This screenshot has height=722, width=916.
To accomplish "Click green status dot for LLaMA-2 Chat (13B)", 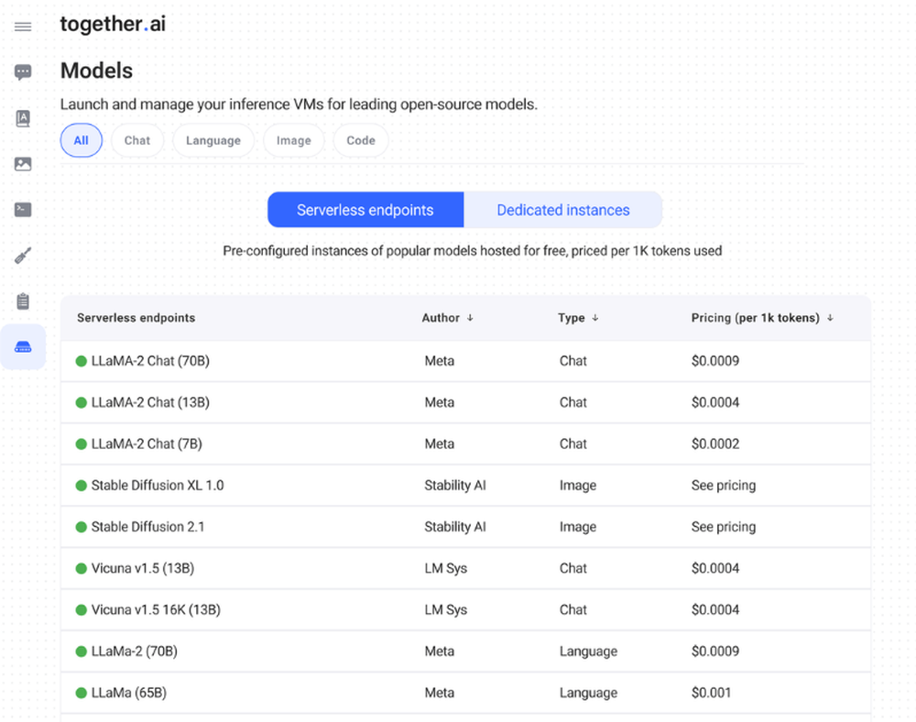I will pyautogui.click(x=82, y=402).
